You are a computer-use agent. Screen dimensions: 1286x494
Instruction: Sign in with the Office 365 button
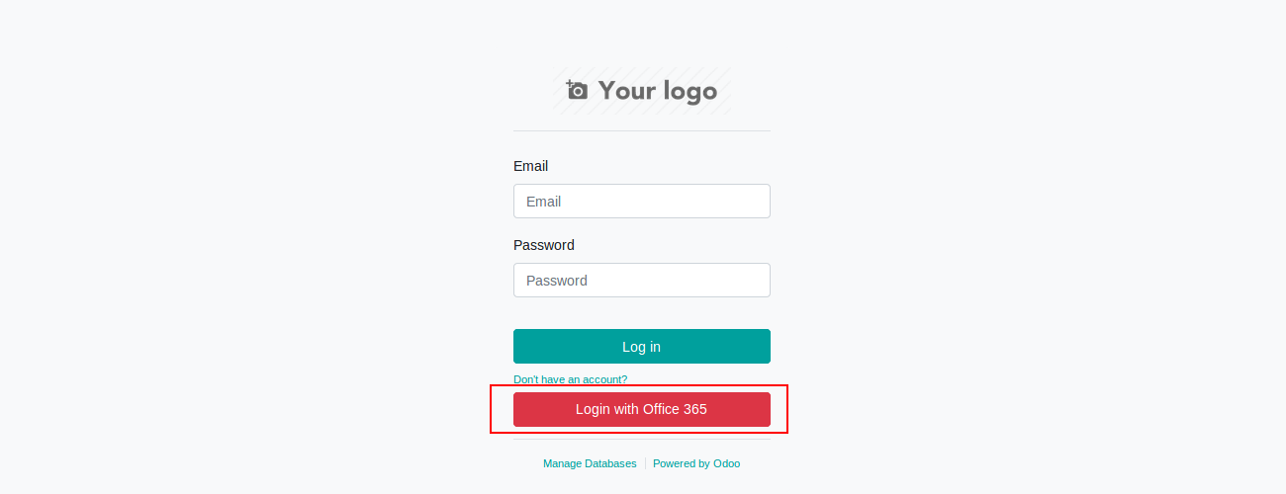[x=641, y=409]
